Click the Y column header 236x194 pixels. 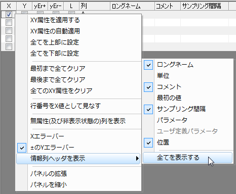(25, 6)
